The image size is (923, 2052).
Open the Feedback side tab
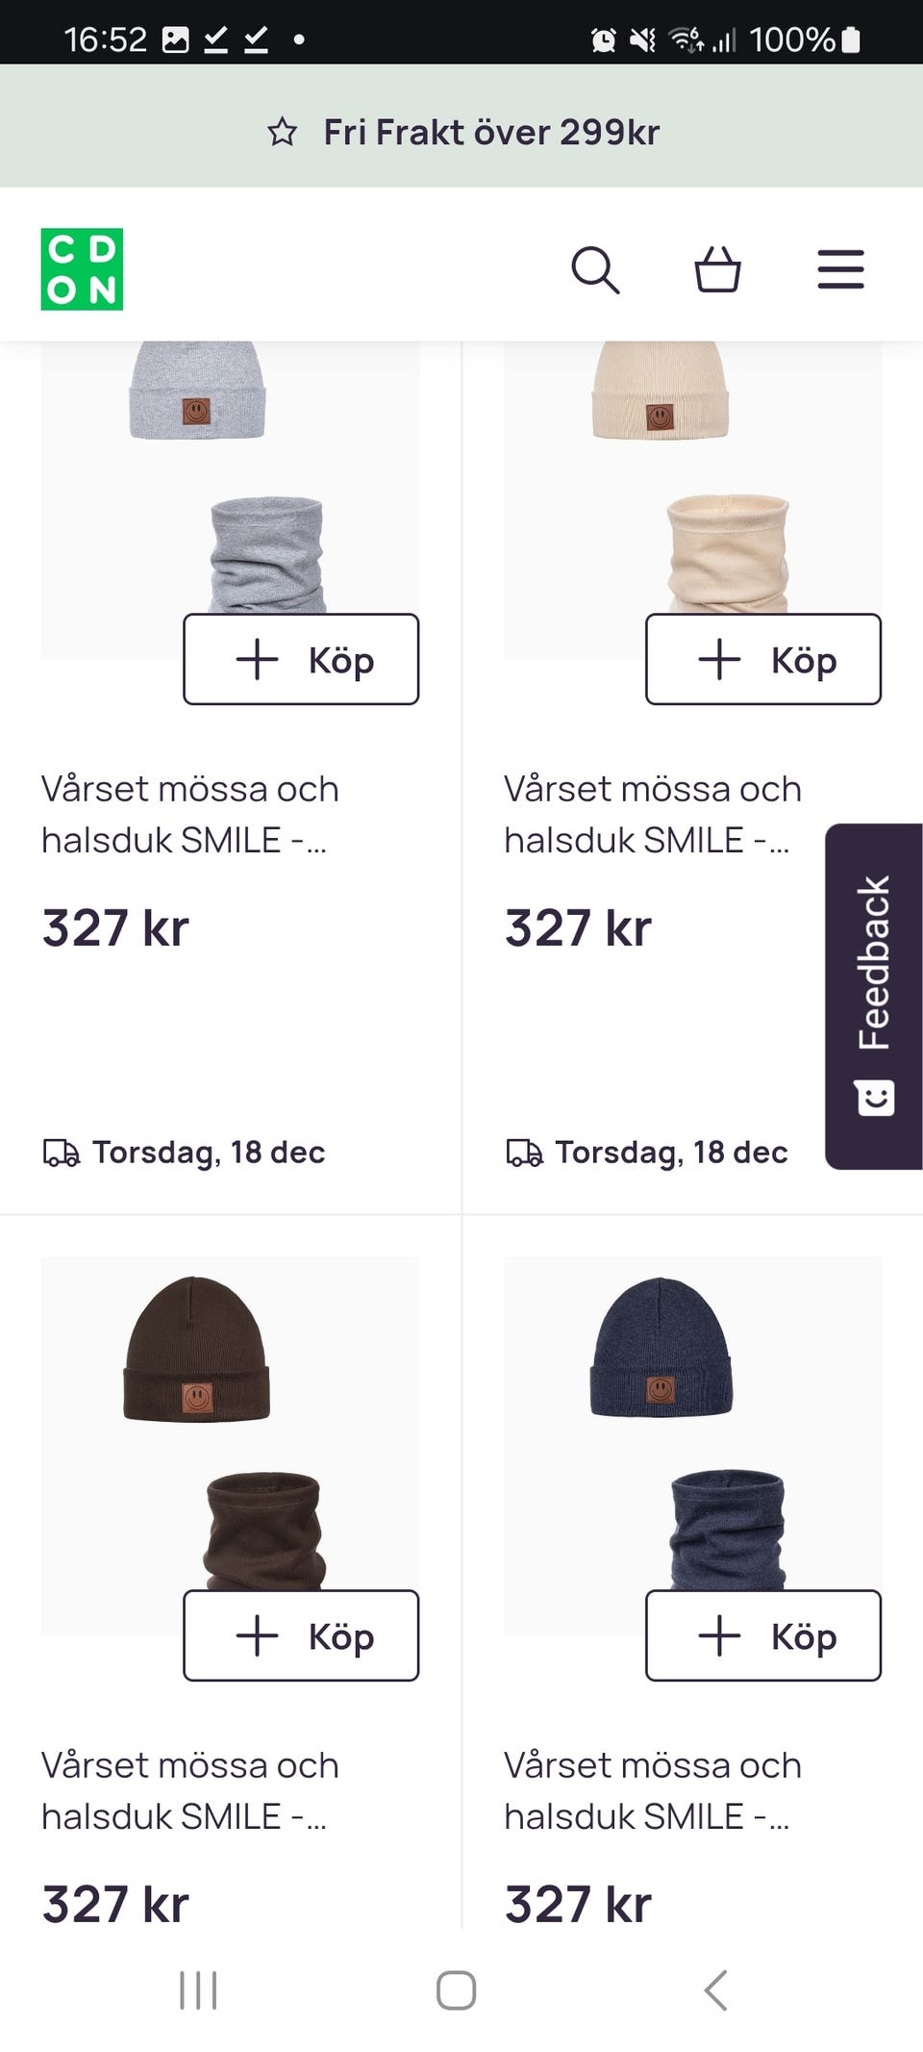873,996
